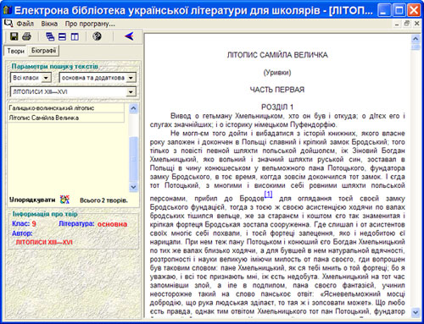Click the heading ЛІТОПИС САМІЙЛА ВЕЛИЧКА
This screenshot has height=324, width=424.
tap(277, 55)
